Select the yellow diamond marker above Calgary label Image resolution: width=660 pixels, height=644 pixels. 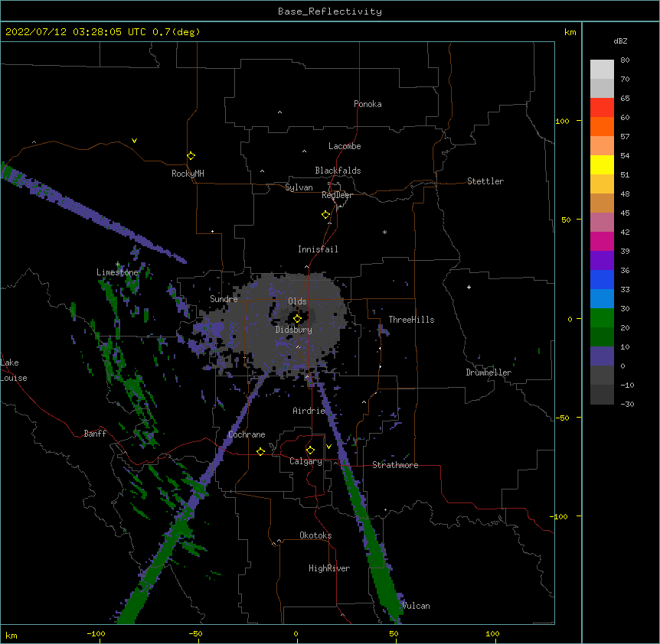coord(310,450)
